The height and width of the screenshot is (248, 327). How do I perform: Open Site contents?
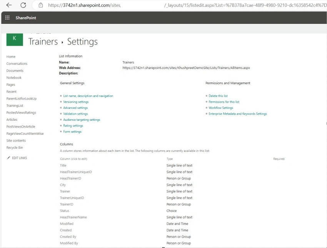[16, 141]
